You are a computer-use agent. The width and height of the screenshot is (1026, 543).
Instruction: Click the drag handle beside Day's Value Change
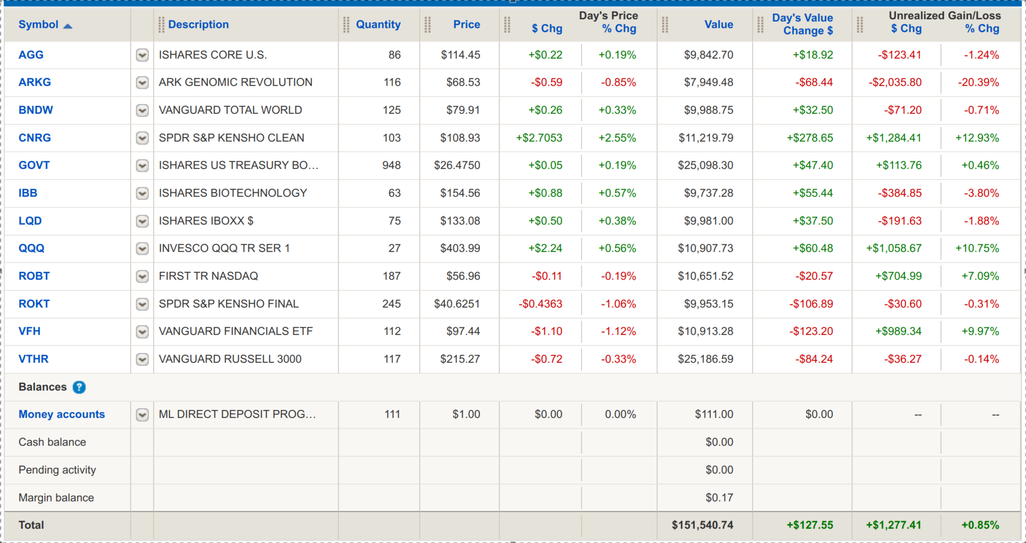click(760, 25)
